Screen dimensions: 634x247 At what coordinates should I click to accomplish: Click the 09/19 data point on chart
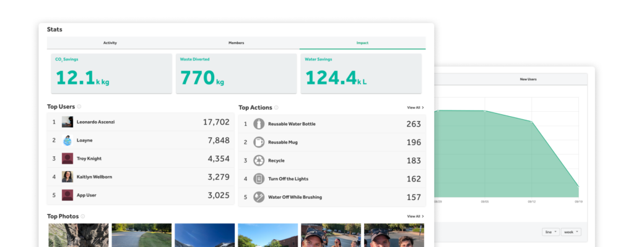[578, 186]
